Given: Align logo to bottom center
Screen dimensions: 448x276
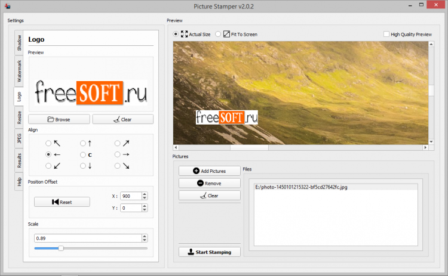Looking at the screenshot, I should (83, 166).
